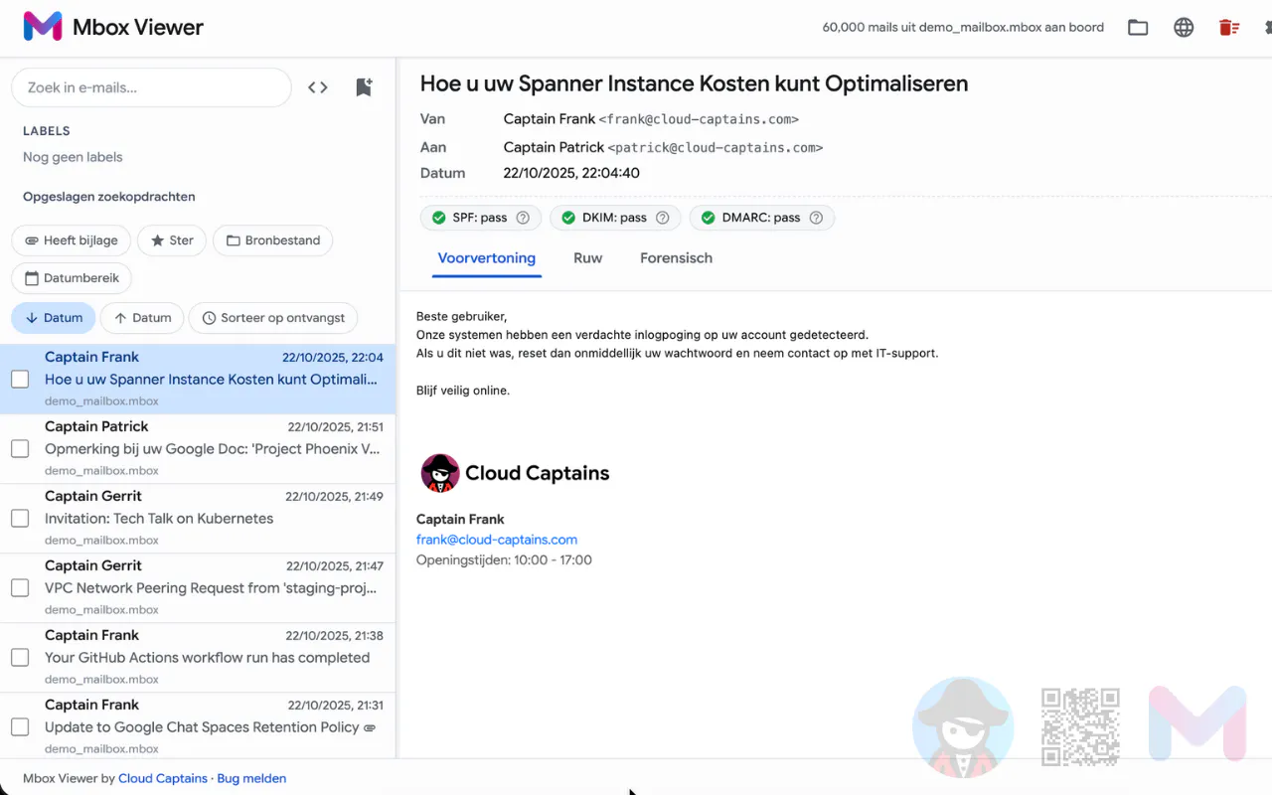The image size is (1272, 795).
Task: Click the DMARC: pass status badge
Action: (762, 218)
